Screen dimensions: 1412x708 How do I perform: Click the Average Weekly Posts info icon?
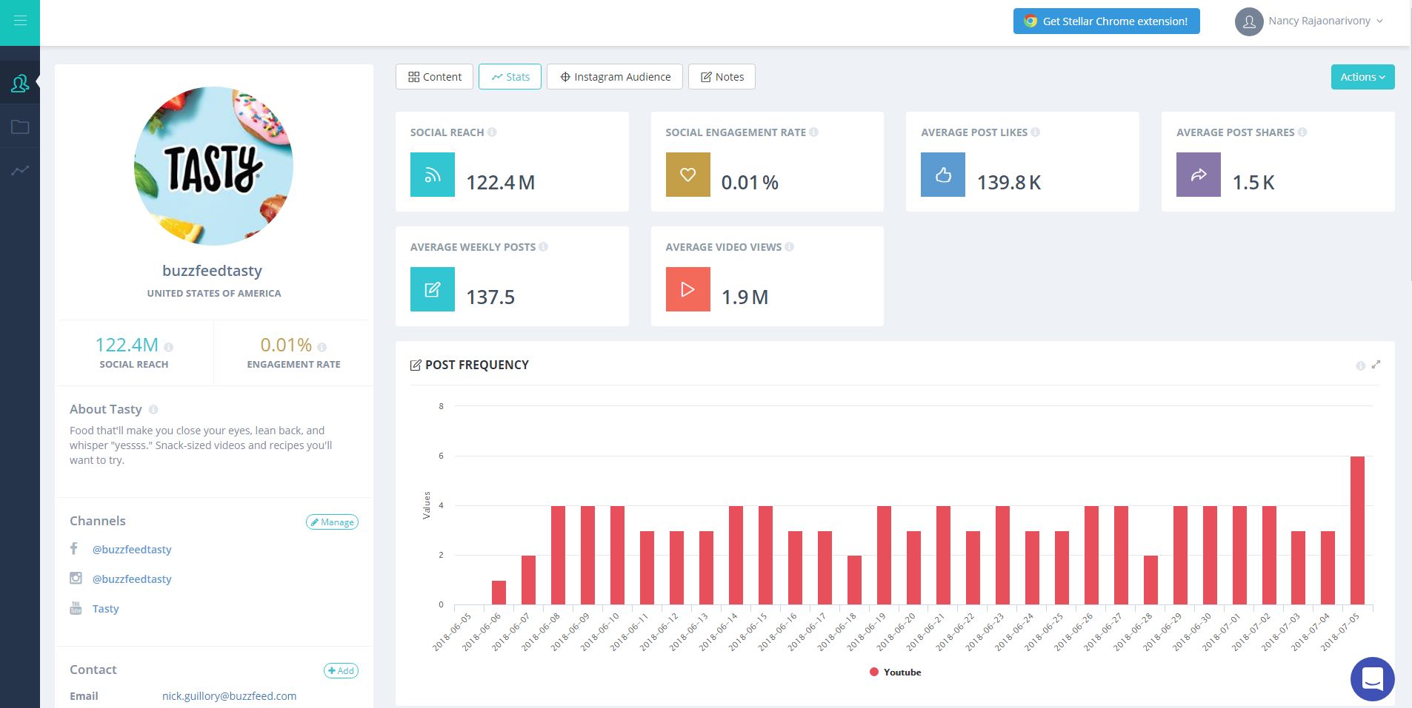coord(543,247)
